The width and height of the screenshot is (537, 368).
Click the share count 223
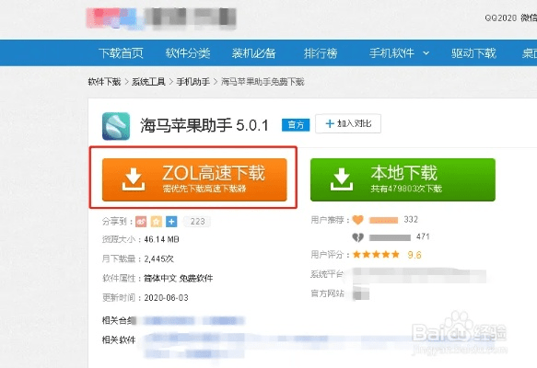coord(197,222)
